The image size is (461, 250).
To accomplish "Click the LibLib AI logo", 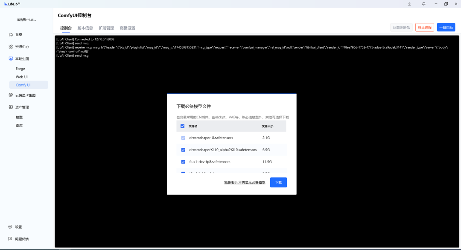I will click(x=12, y=4).
